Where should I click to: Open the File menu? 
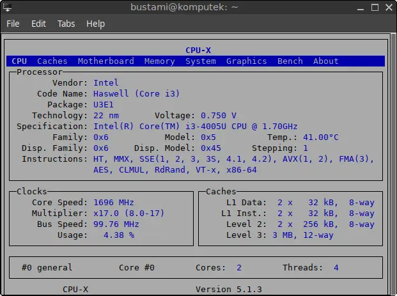point(13,24)
